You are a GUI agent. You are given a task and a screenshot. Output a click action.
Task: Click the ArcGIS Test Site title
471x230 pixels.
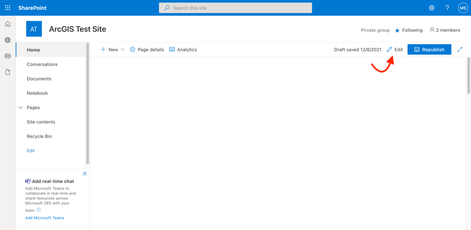(78, 29)
